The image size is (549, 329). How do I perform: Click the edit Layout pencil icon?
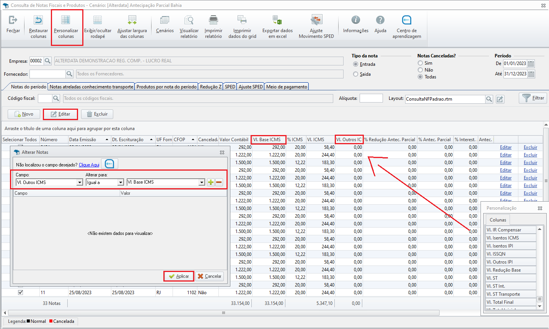[500, 99]
